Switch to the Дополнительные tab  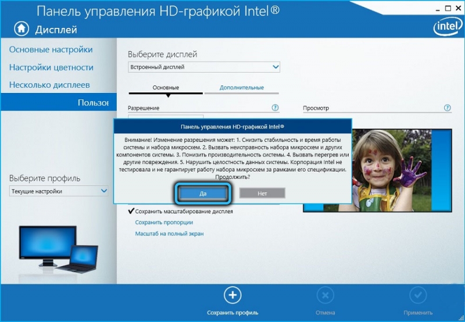click(242, 88)
